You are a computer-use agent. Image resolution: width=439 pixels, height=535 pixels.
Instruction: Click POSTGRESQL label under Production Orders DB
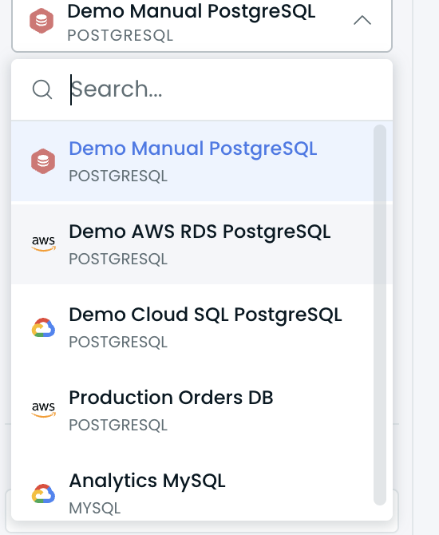[118, 425]
